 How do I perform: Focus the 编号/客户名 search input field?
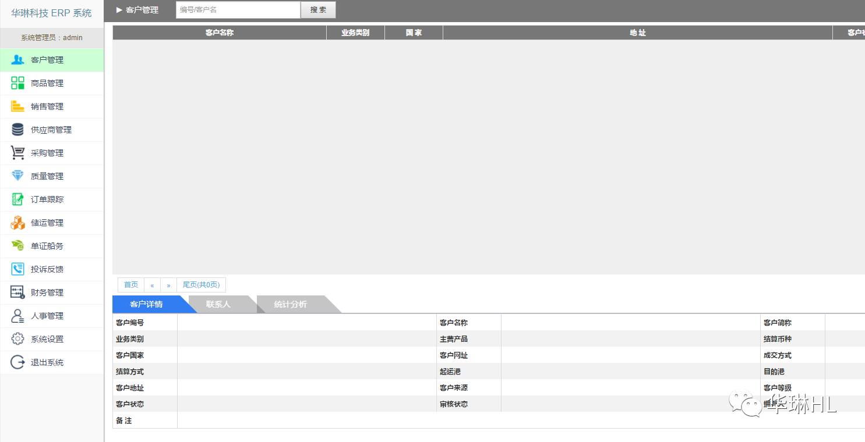(x=238, y=10)
